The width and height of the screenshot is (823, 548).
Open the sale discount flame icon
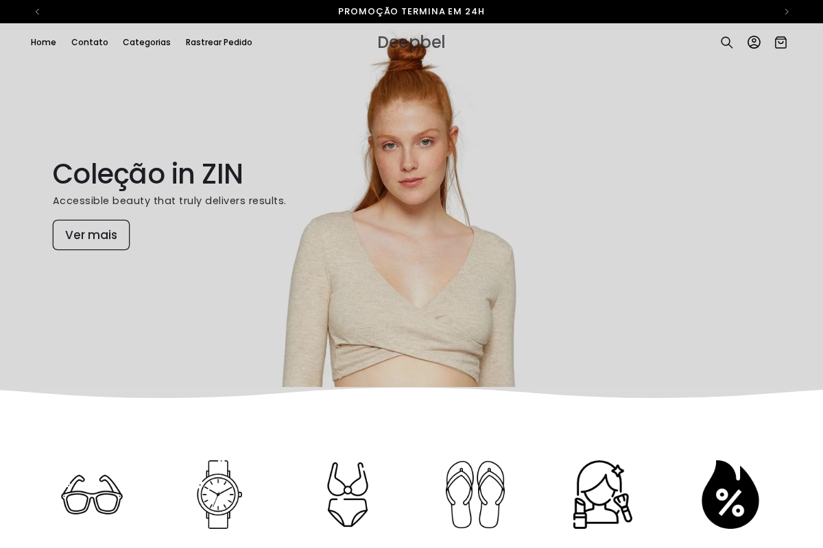coord(730,494)
